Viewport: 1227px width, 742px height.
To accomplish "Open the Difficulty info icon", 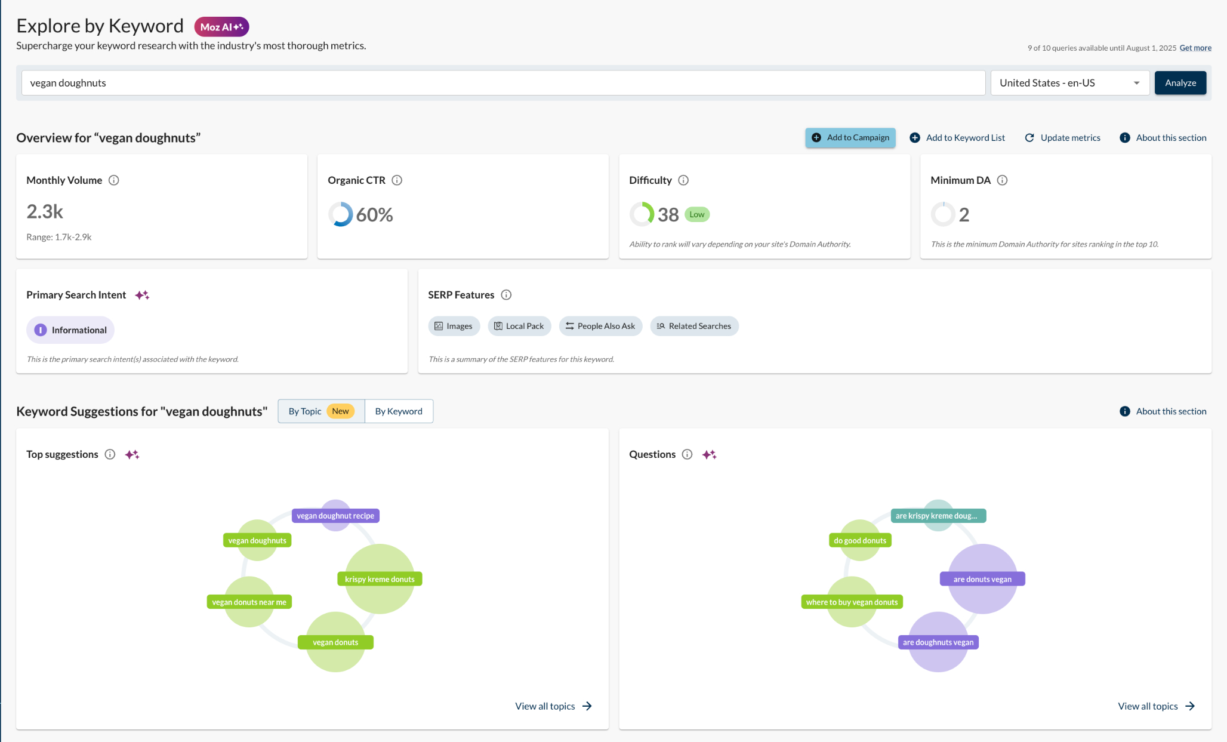I will coord(683,180).
